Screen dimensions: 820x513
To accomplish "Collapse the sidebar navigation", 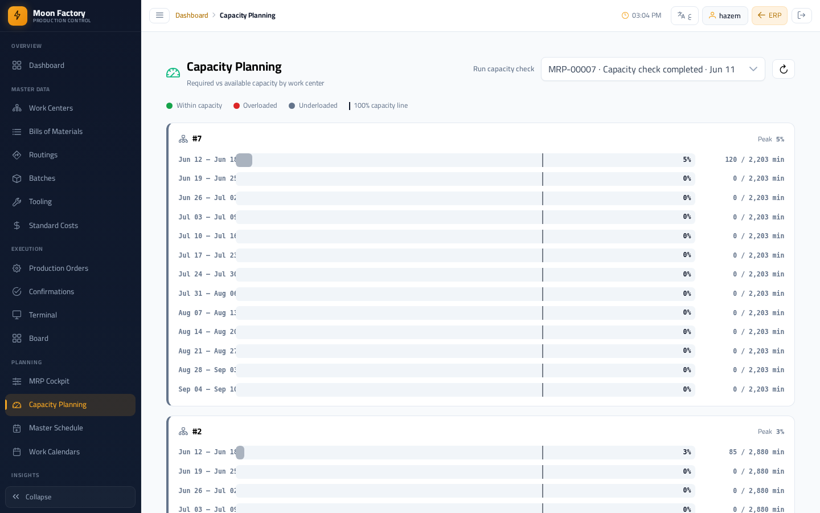I will pyautogui.click(x=71, y=497).
